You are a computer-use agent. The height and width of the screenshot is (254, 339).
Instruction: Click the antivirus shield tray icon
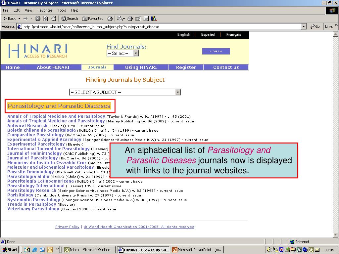coord(281,250)
